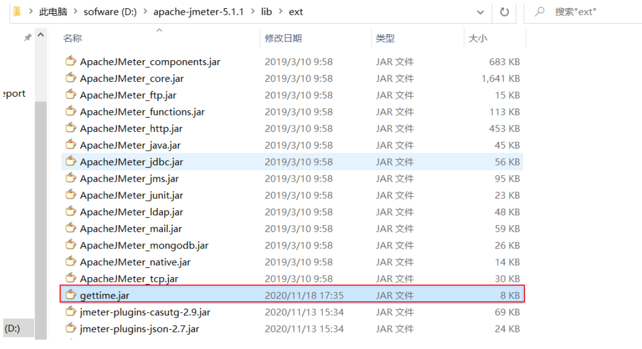Click the 1,641 KB size cell

(500, 78)
